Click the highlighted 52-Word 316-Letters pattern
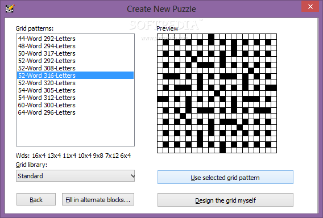The image size is (323, 218). [76, 76]
